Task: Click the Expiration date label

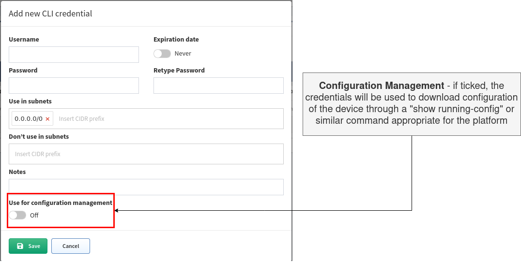Action: pyautogui.click(x=176, y=40)
